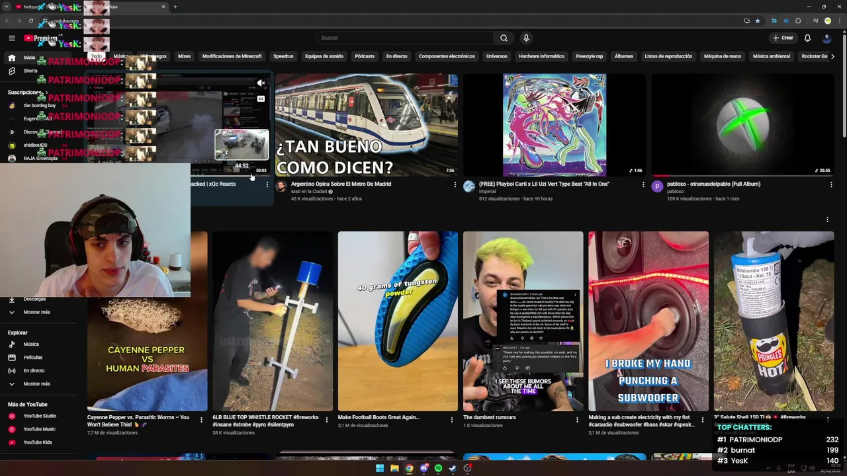The width and height of the screenshot is (847, 476).
Task: Open Discord from the taskbar
Action: click(x=423, y=468)
